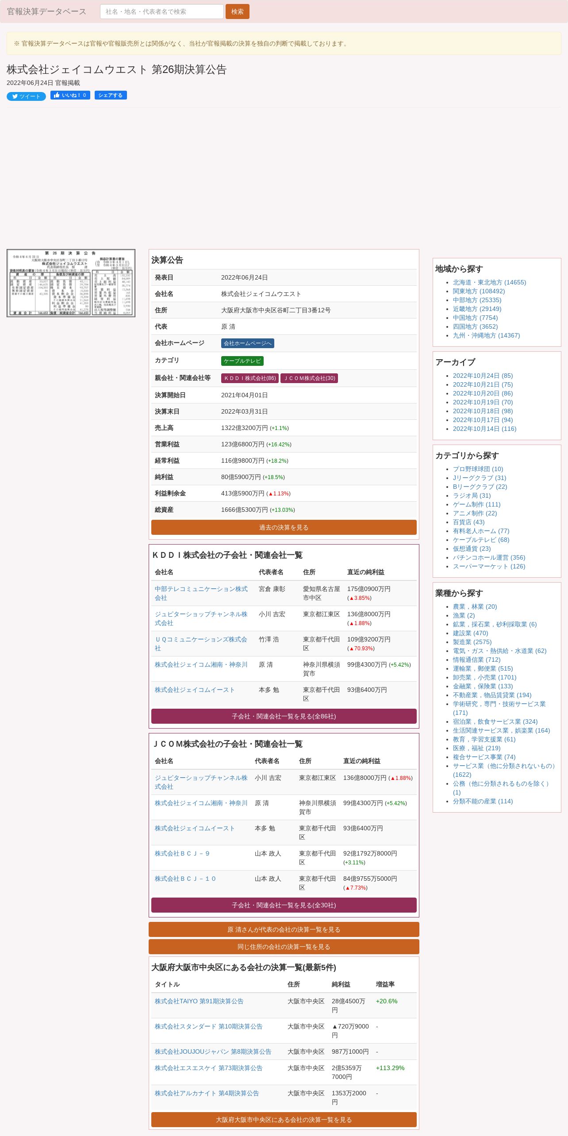View all 30 JCOM subsidiaries button
The height and width of the screenshot is (1136, 568).
coord(284,905)
